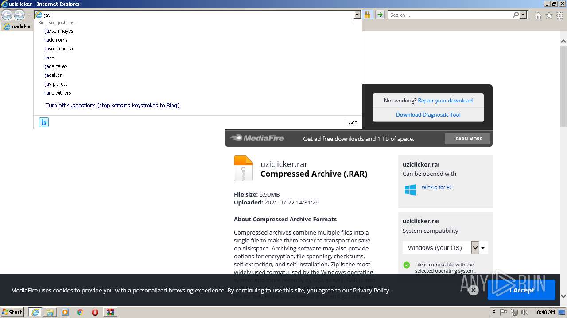Viewport: 567px width, 318px height.
Task: Click the security lock icon
Action: coord(367,15)
